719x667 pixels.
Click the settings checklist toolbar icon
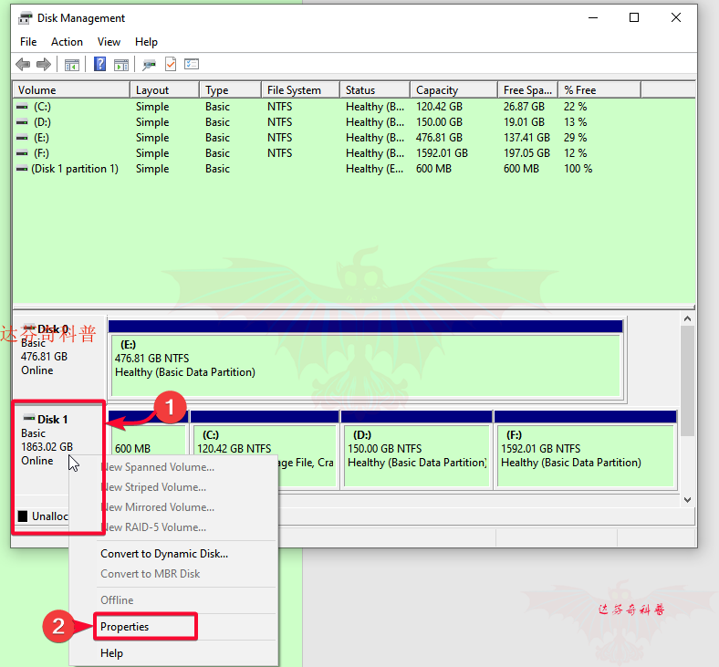pos(192,65)
